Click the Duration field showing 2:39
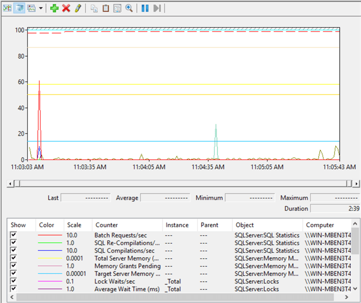The width and height of the screenshot is (361, 303). [x=335, y=209]
